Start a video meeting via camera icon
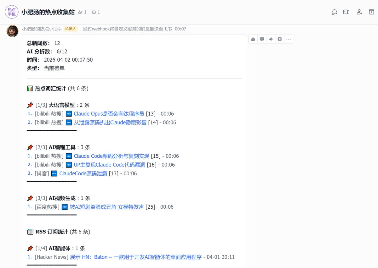Screen dimensions: 378x268 pos(346,12)
